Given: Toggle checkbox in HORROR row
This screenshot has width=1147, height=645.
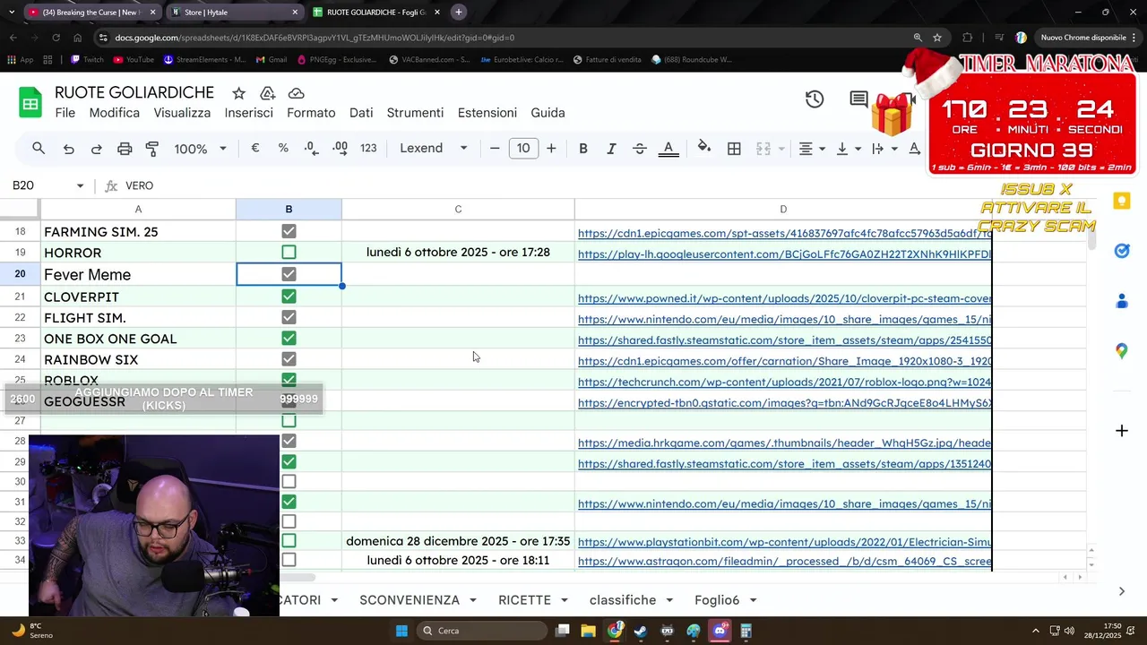Looking at the screenshot, I should pos(289,253).
